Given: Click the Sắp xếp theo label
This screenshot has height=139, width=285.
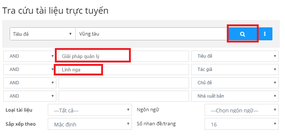Looking at the screenshot, I should [20, 124].
